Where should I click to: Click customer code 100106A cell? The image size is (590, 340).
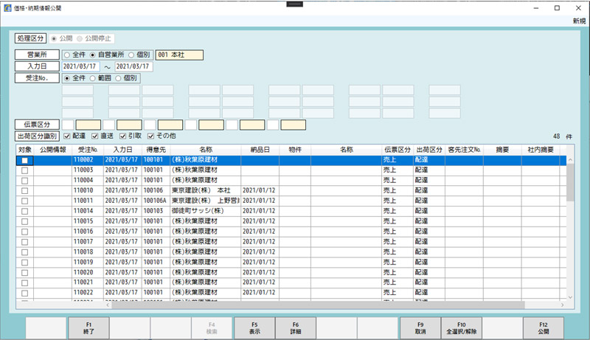click(x=156, y=201)
